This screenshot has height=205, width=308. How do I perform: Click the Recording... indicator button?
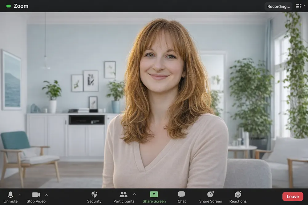[x=278, y=6]
